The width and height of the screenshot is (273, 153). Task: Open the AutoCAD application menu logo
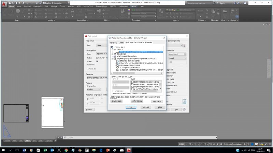(x=4, y=4)
